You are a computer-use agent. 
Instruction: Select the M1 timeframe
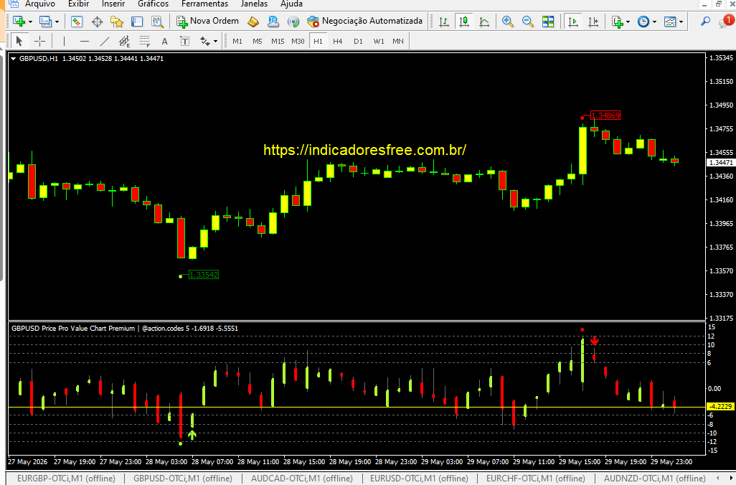(237, 42)
